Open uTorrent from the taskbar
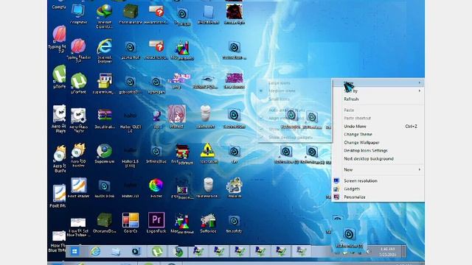This screenshot has width=472, height=265. (x=157, y=251)
